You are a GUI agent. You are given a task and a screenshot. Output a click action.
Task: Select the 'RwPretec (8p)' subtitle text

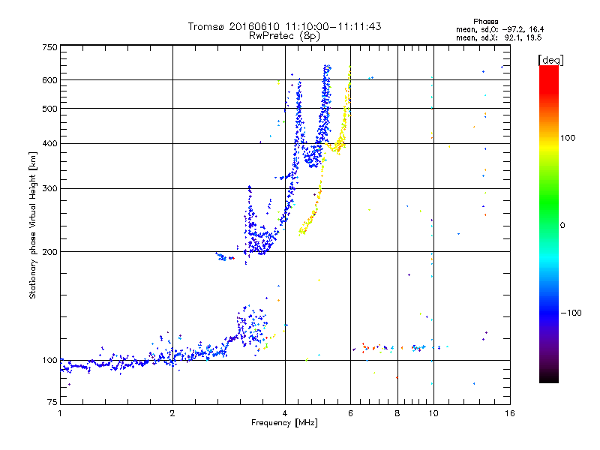coord(284,36)
